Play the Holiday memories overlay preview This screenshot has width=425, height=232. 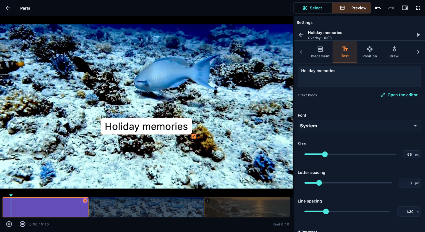(x=418, y=35)
